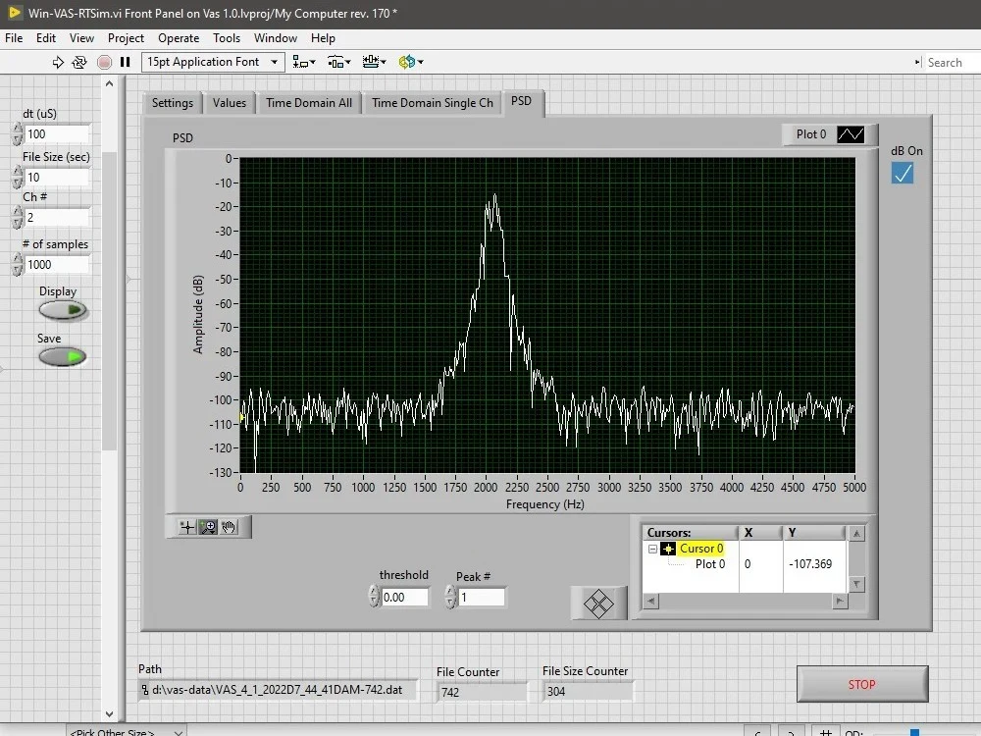The height and width of the screenshot is (736, 981).
Task: Flip the Display toggle switch
Action: [62, 310]
